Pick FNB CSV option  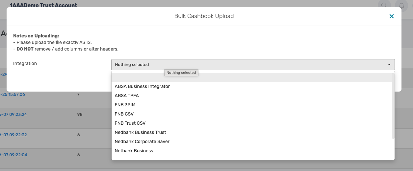pyautogui.click(x=252, y=114)
